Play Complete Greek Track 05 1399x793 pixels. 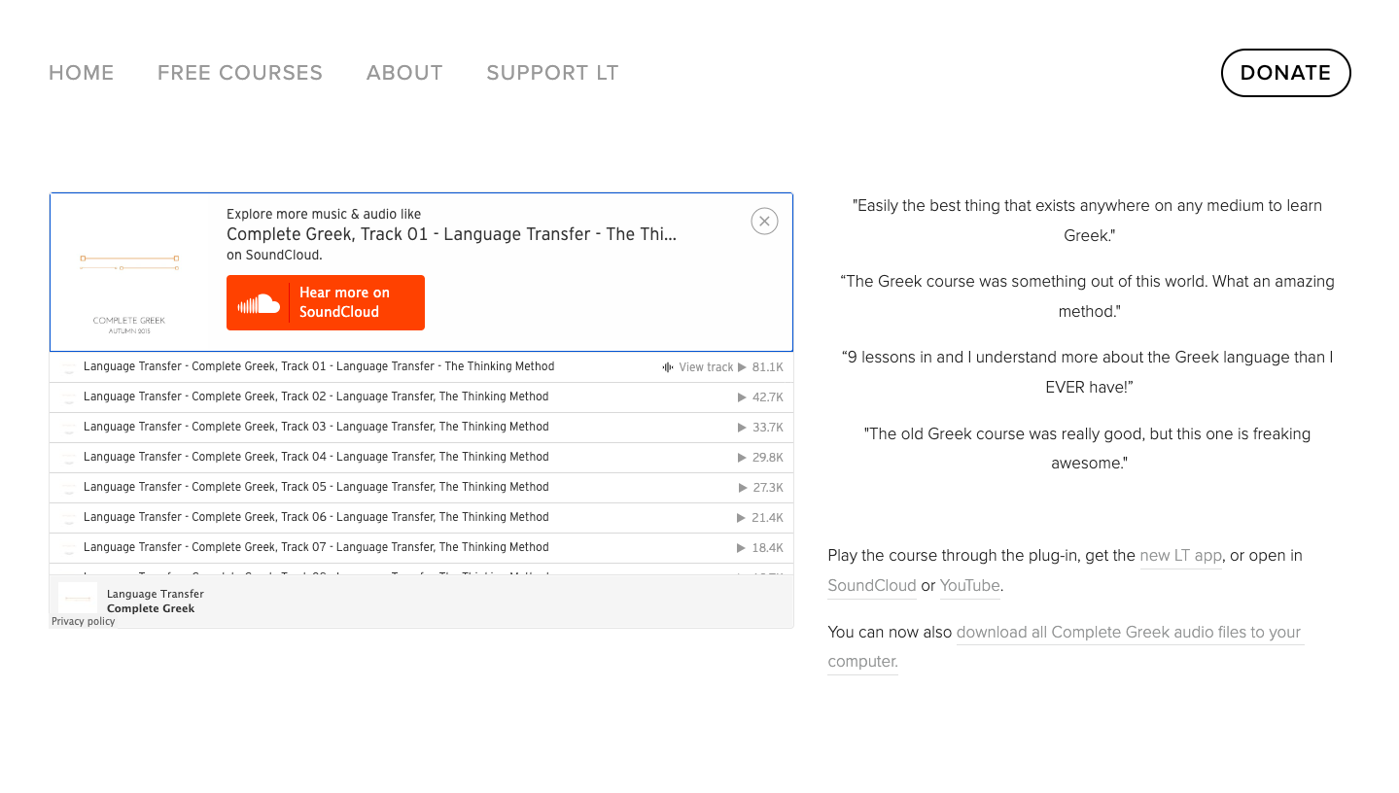[x=316, y=487]
